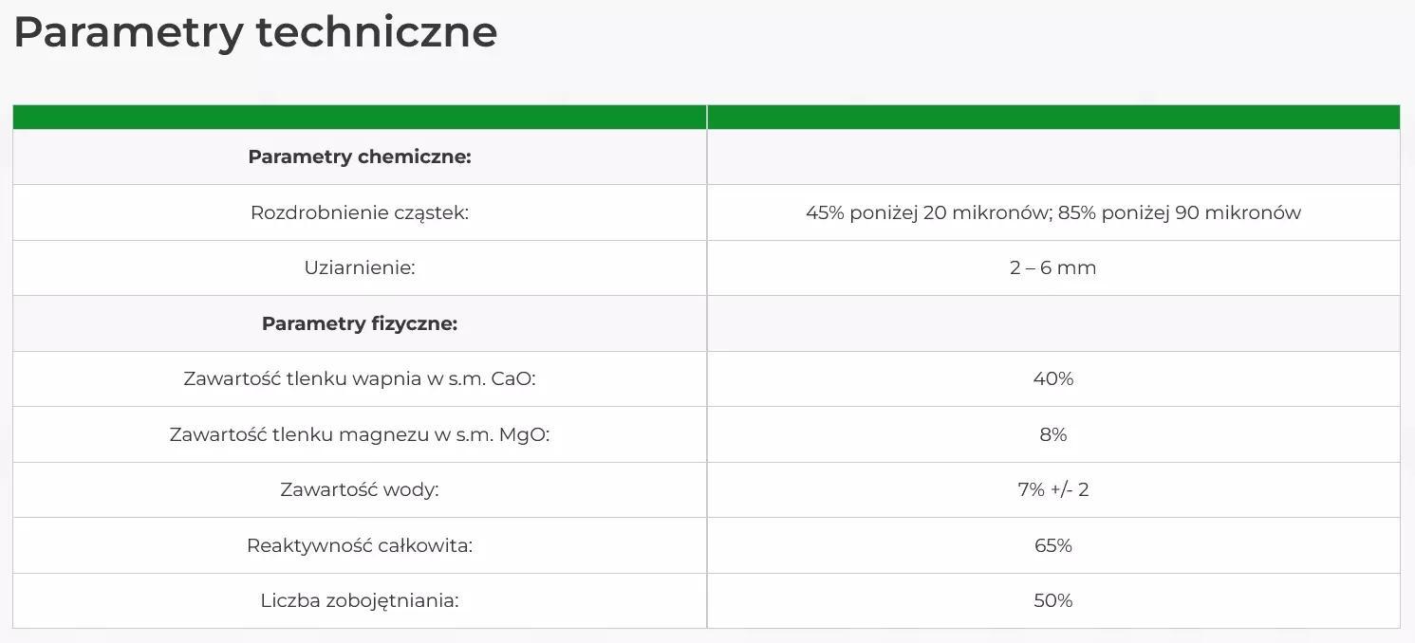The height and width of the screenshot is (643, 1415).
Task: Select the "7% +/- 2" water content value
Action: click(x=1052, y=490)
